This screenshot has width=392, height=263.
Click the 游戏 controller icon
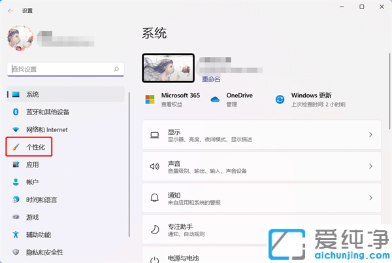tap(16, 217)
